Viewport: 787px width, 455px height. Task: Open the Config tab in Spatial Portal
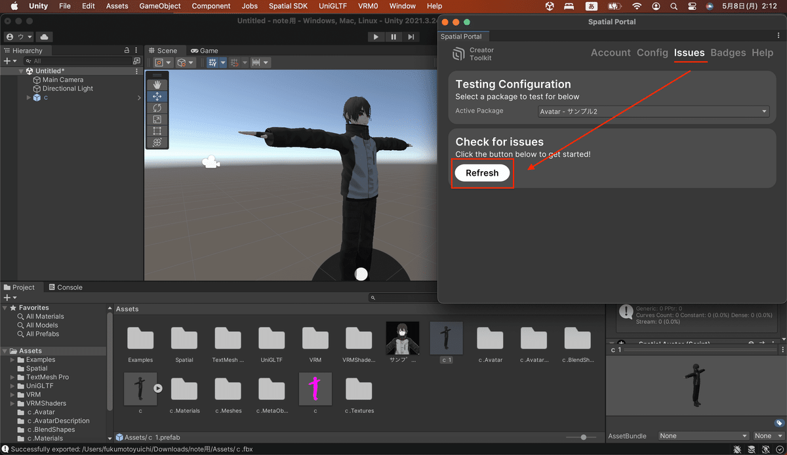click(653, 52)
